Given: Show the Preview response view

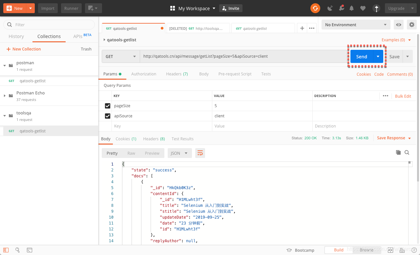Looking at the screenshot, I should pyautogui.click(x=152, y=153).
